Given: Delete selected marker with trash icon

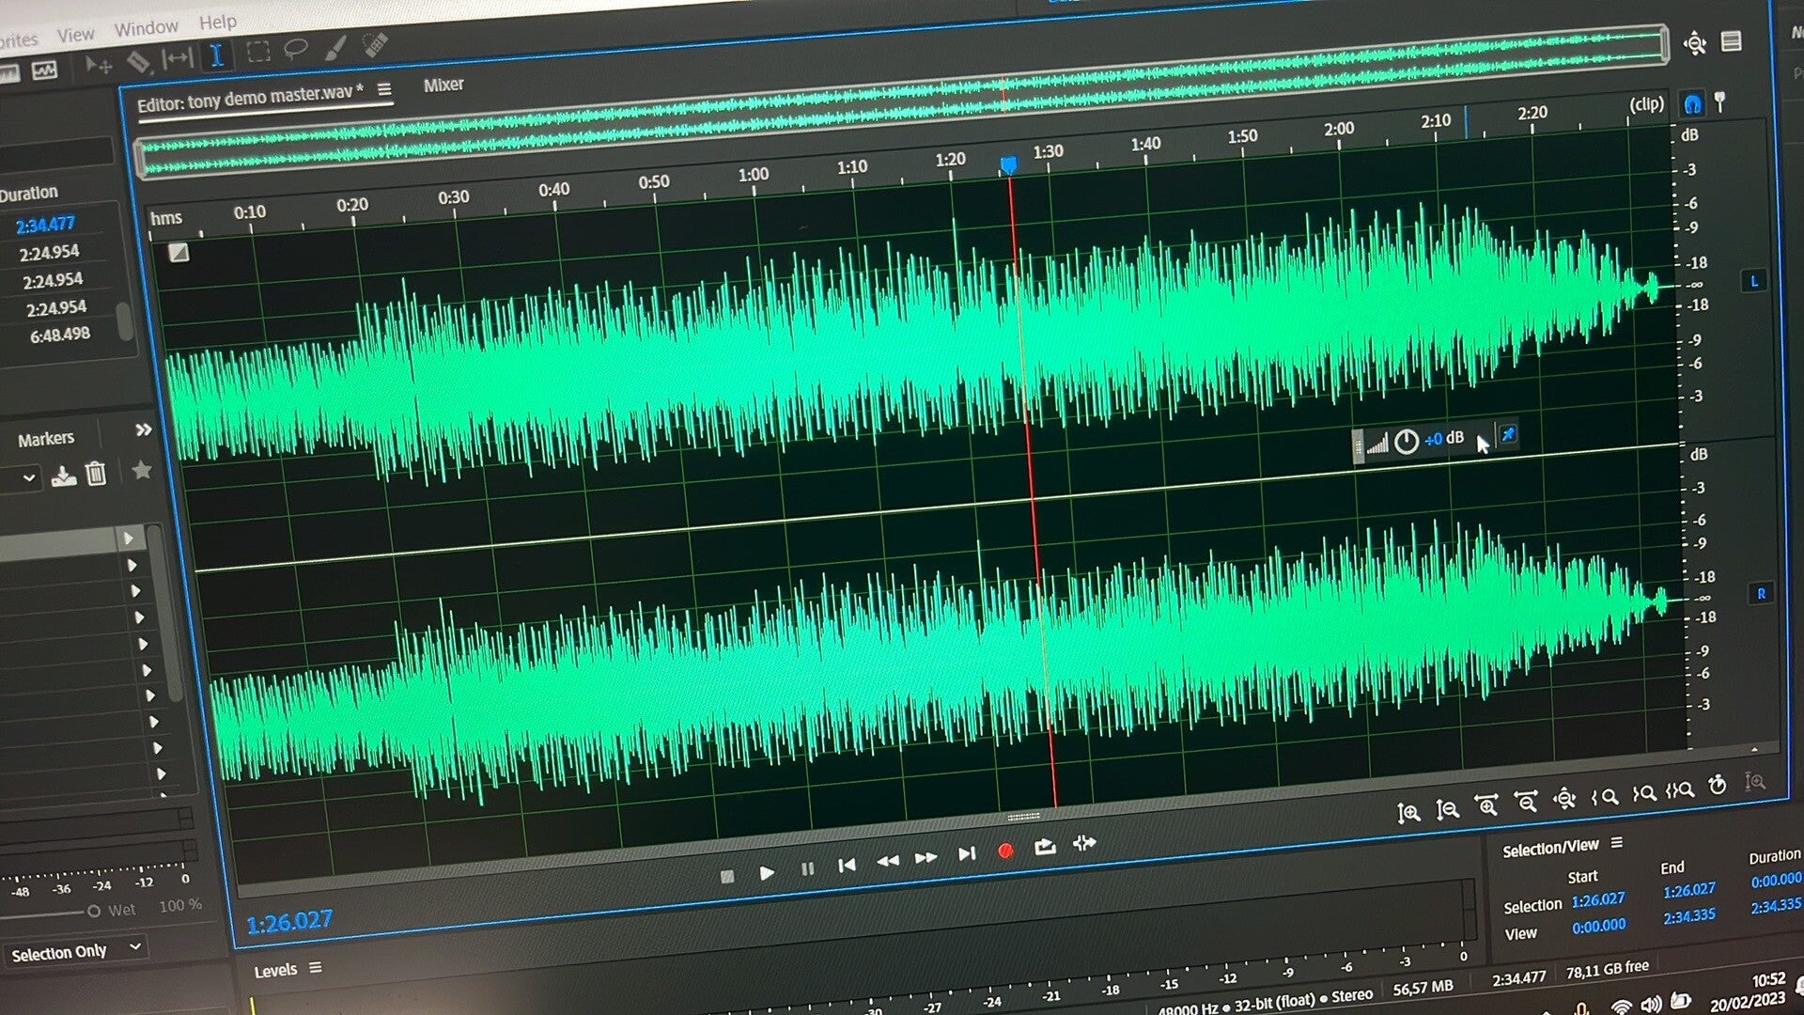Looking at the screenshot, I should point(96,474).
